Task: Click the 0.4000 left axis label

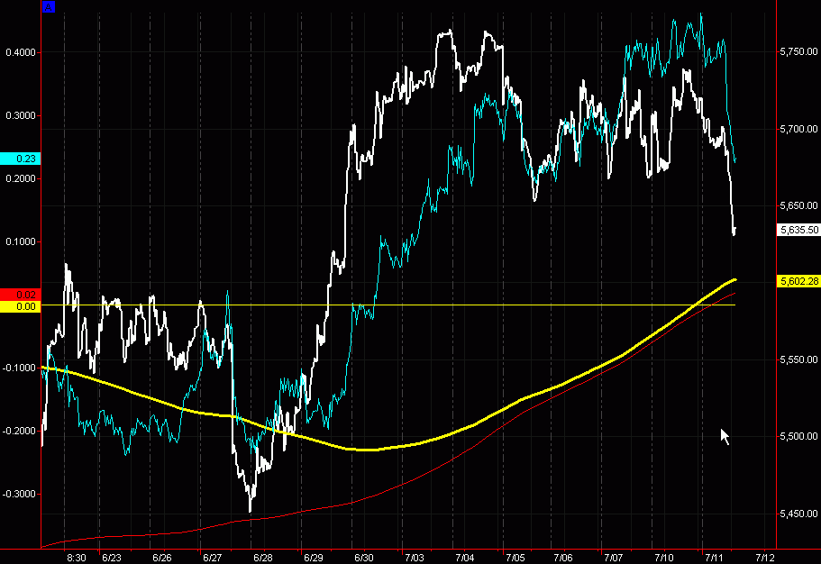Action: point(21,52)
